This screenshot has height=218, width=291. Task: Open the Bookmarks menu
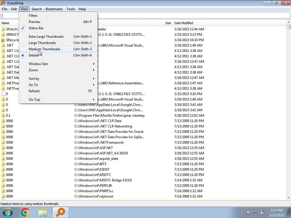pos(54,9)
